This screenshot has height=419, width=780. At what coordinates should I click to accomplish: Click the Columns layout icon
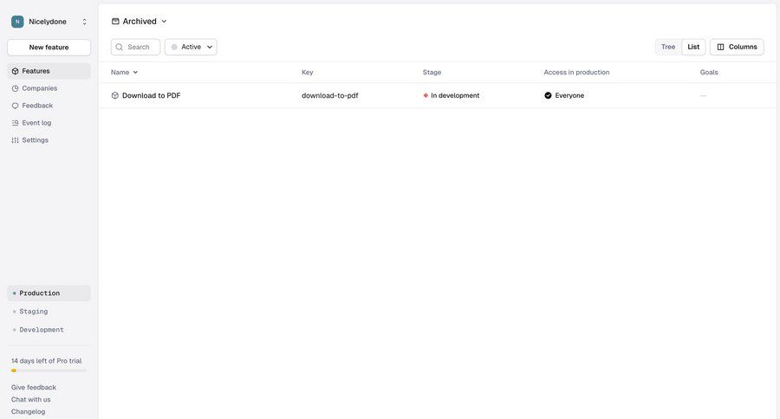pos(720,47)
